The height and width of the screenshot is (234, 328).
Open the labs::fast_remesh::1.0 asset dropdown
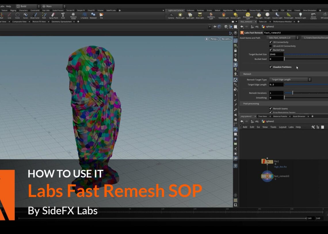coord(298,38)
